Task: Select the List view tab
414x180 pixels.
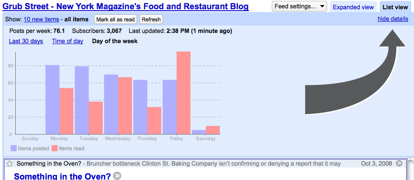Action: click(x=395, y=7)
